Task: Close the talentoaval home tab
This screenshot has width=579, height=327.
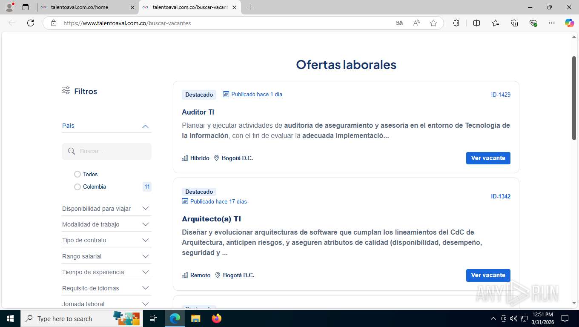Action: tap(132, 7)
